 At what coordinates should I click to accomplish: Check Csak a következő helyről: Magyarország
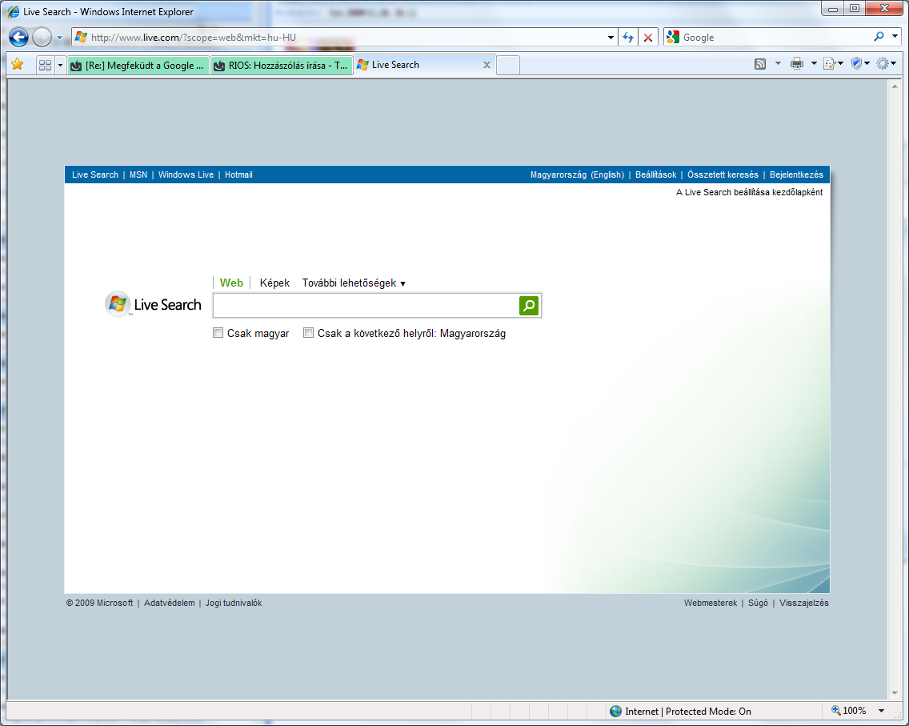click(308, 333)
